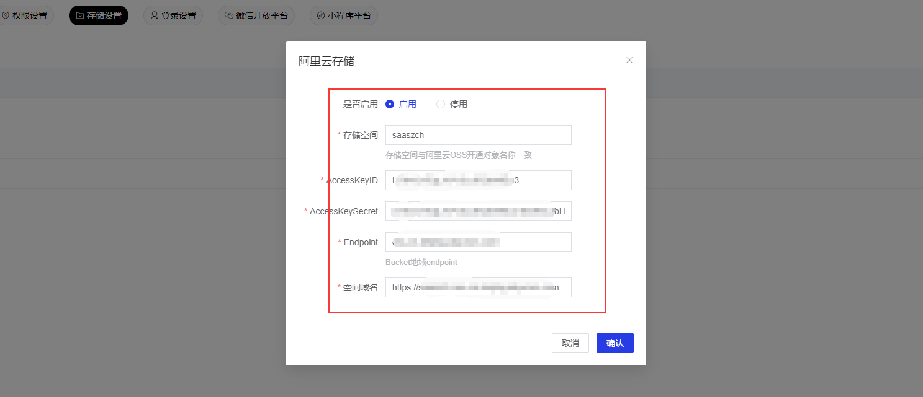Open the 权限设置 tab
This screenshot has width=923, height=397.
(x=25, y=15)
